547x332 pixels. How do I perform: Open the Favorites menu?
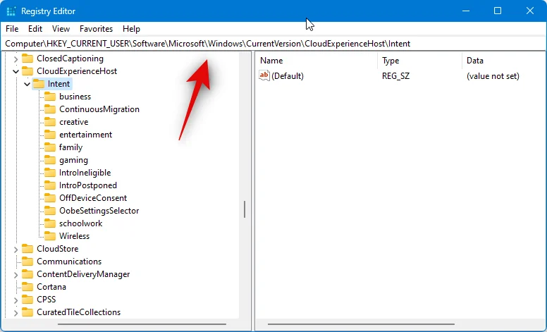point(96,29)
